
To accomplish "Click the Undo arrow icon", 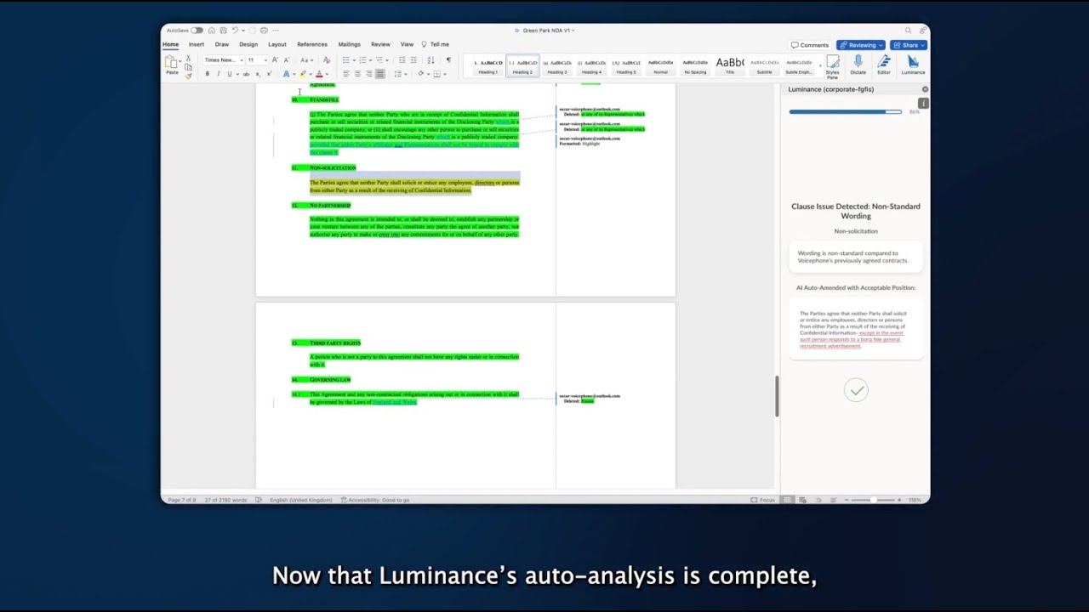I will pos(235,31).
